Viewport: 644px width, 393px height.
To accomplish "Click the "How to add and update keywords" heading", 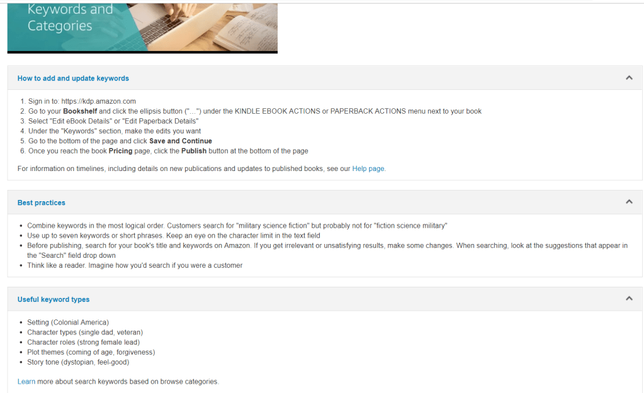I will pos(73,79).
